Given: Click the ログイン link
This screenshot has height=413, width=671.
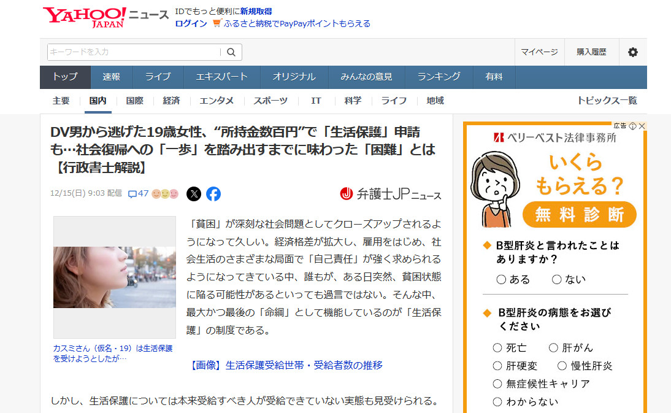Looking at the screenshot, I should (x=191, y=23).
